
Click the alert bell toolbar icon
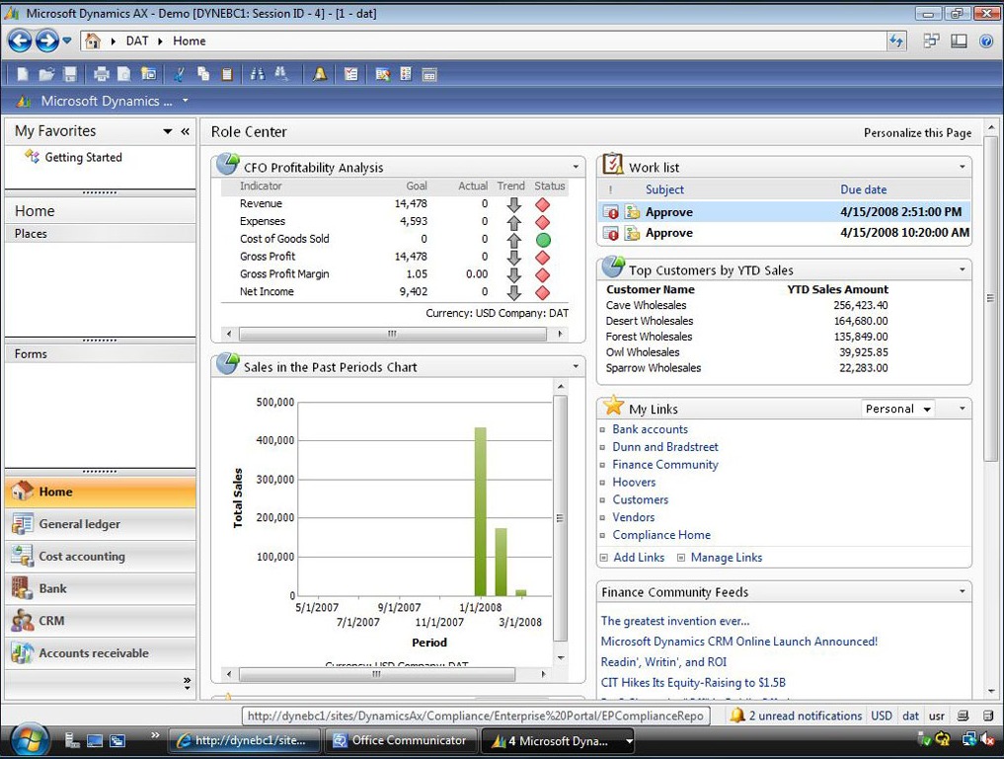tap(320, 74)
